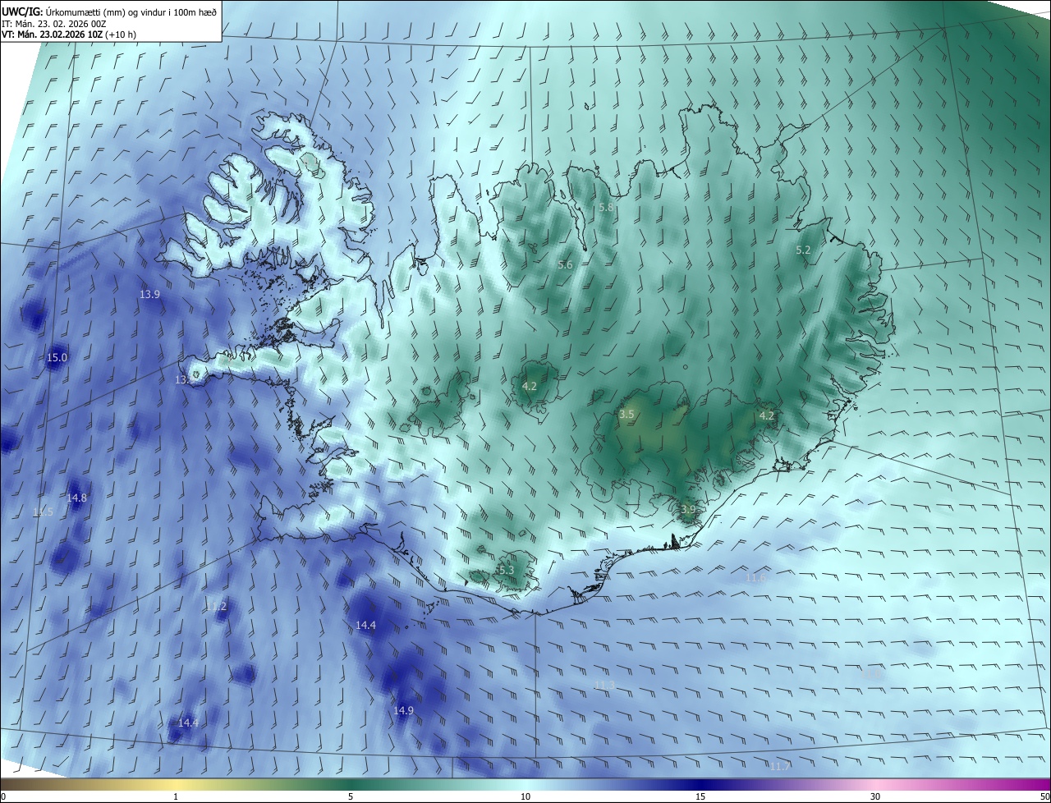Click the colorbar tick labeled 15
1051x803 pixels.
700,796
